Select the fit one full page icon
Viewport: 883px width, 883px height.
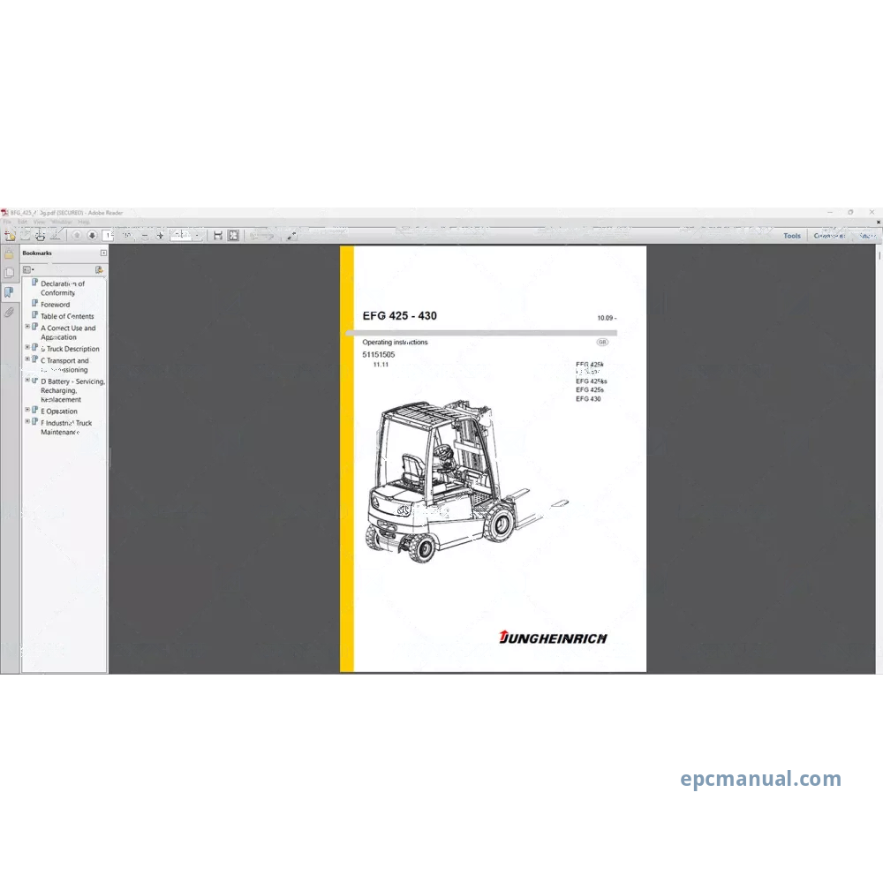coord(233,236)
